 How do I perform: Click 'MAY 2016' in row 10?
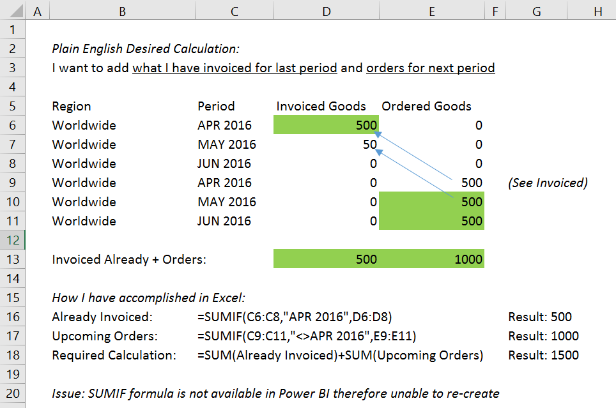tap(227, 202)
